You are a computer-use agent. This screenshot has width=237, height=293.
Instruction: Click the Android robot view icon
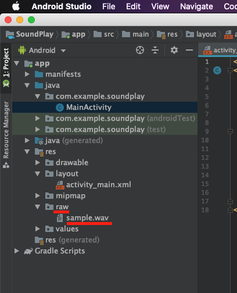click(22, 50)
